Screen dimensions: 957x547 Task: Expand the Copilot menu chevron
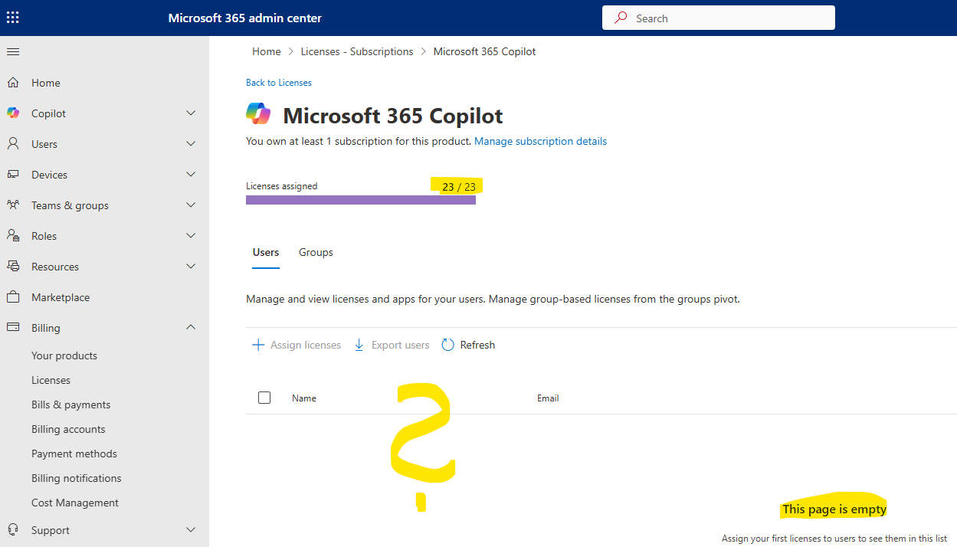(x=191, y=113)
